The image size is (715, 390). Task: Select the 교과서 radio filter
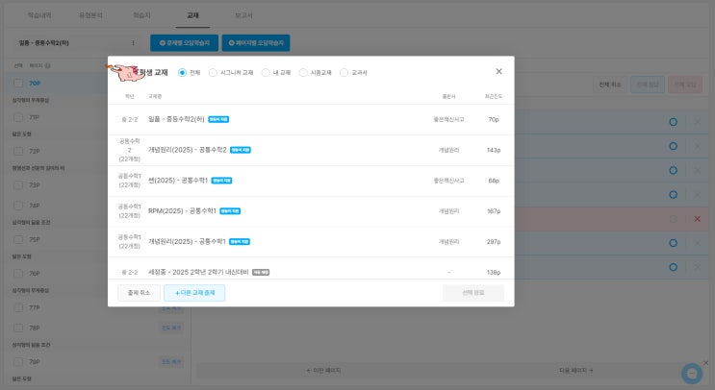pos(345,72)
